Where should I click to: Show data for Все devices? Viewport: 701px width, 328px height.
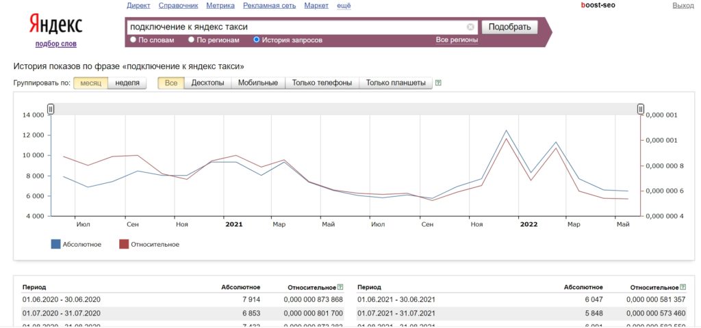170,83
